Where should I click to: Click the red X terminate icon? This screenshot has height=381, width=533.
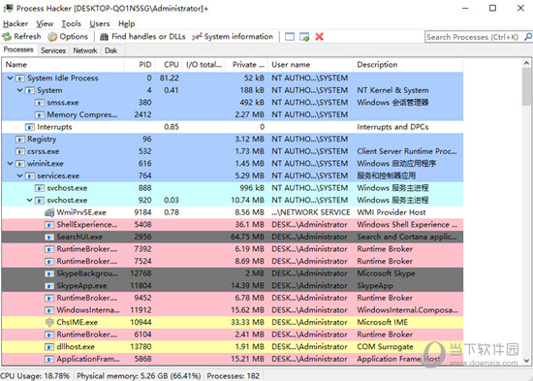tap(319, 37)
